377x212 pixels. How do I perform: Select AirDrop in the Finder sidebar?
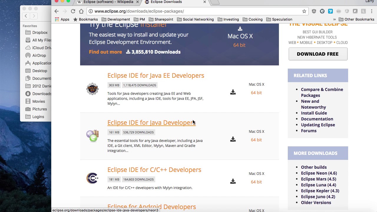click(x=36, y=55)
